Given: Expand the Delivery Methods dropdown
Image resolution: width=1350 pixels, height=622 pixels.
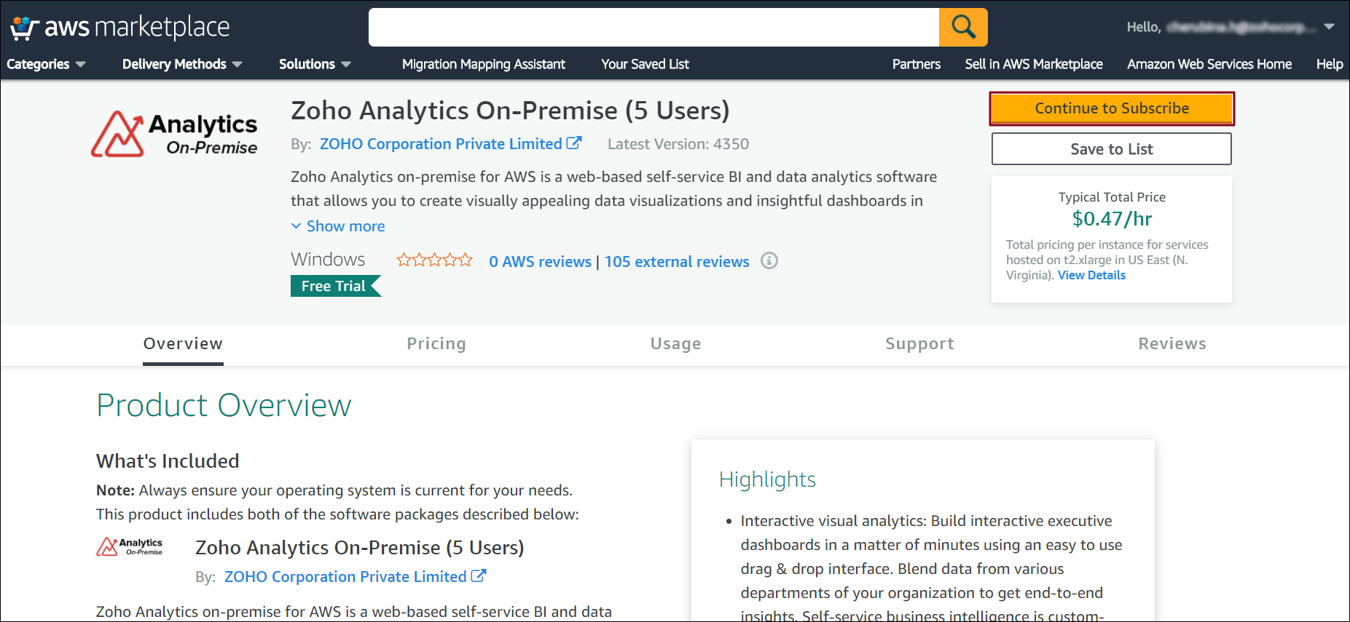Looking at the screenshot, I should 182,64.
